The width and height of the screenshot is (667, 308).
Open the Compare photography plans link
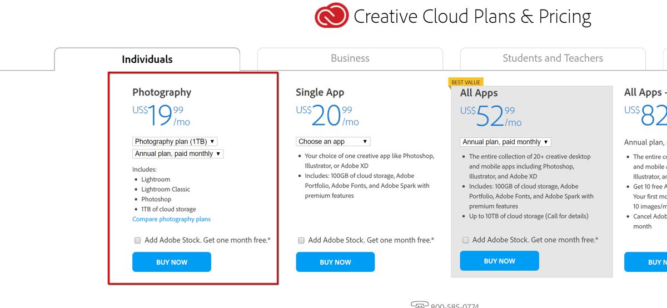(171, 219)
